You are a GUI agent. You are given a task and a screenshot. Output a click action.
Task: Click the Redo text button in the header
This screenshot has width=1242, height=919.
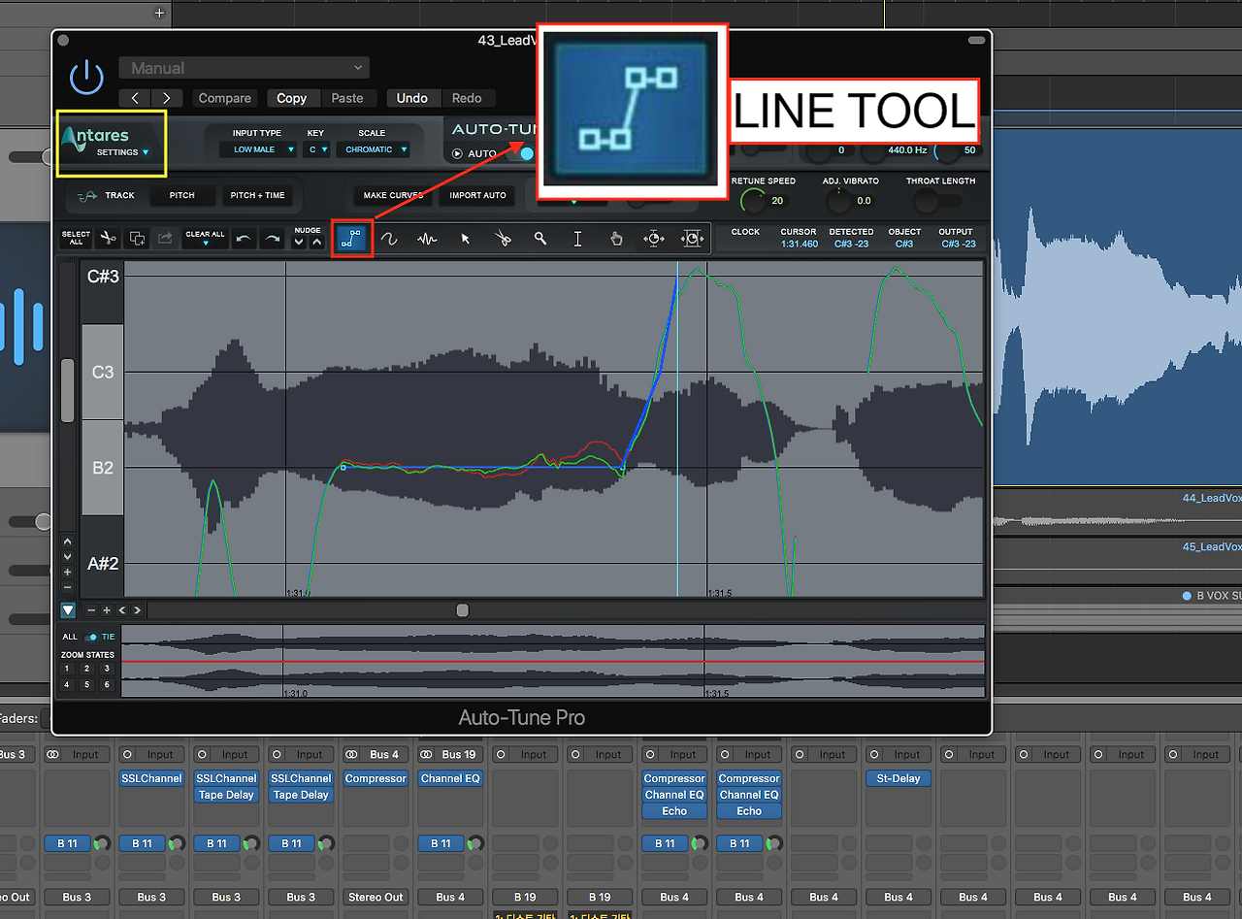[467, 98]
